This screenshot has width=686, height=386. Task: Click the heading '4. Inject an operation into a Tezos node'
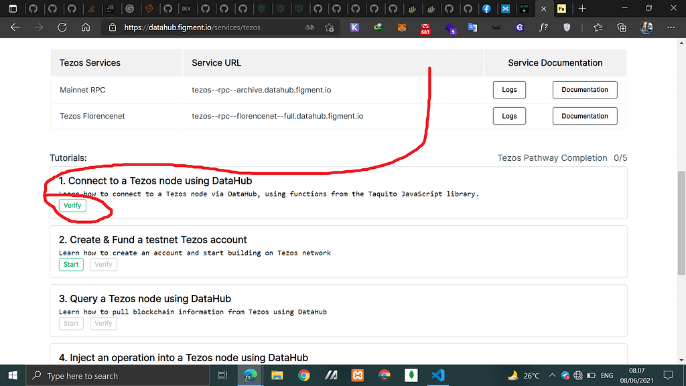coord(184,358)
